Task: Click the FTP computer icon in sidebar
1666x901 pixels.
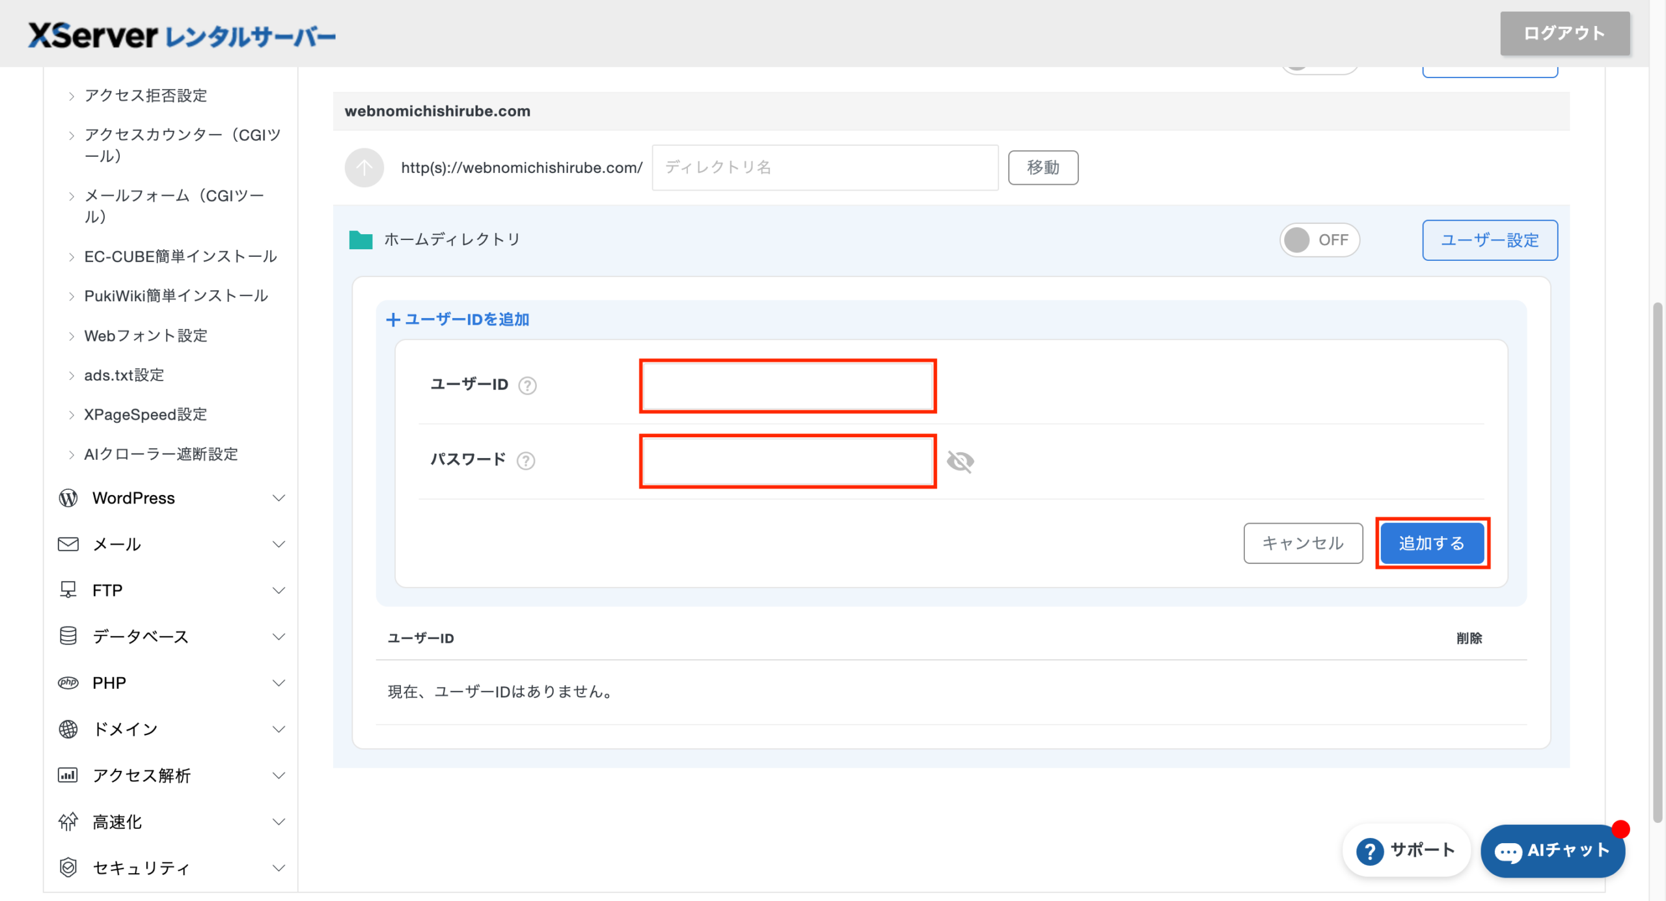Action: point(68,590)
